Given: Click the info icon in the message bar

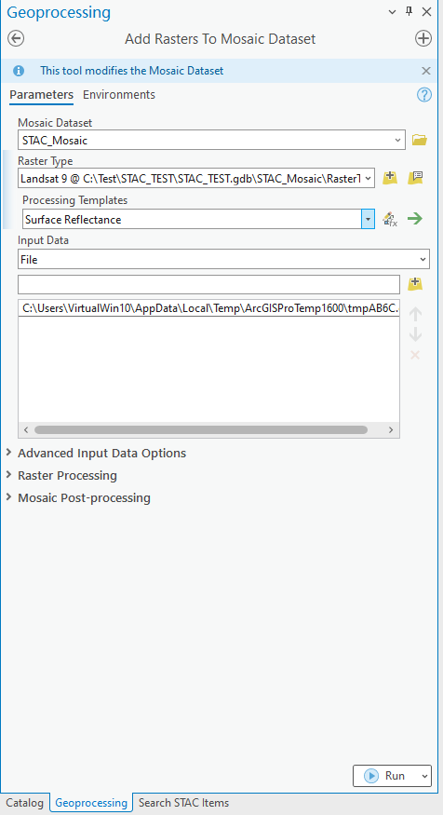Looking at the screenshot, I should click(19, 71).
